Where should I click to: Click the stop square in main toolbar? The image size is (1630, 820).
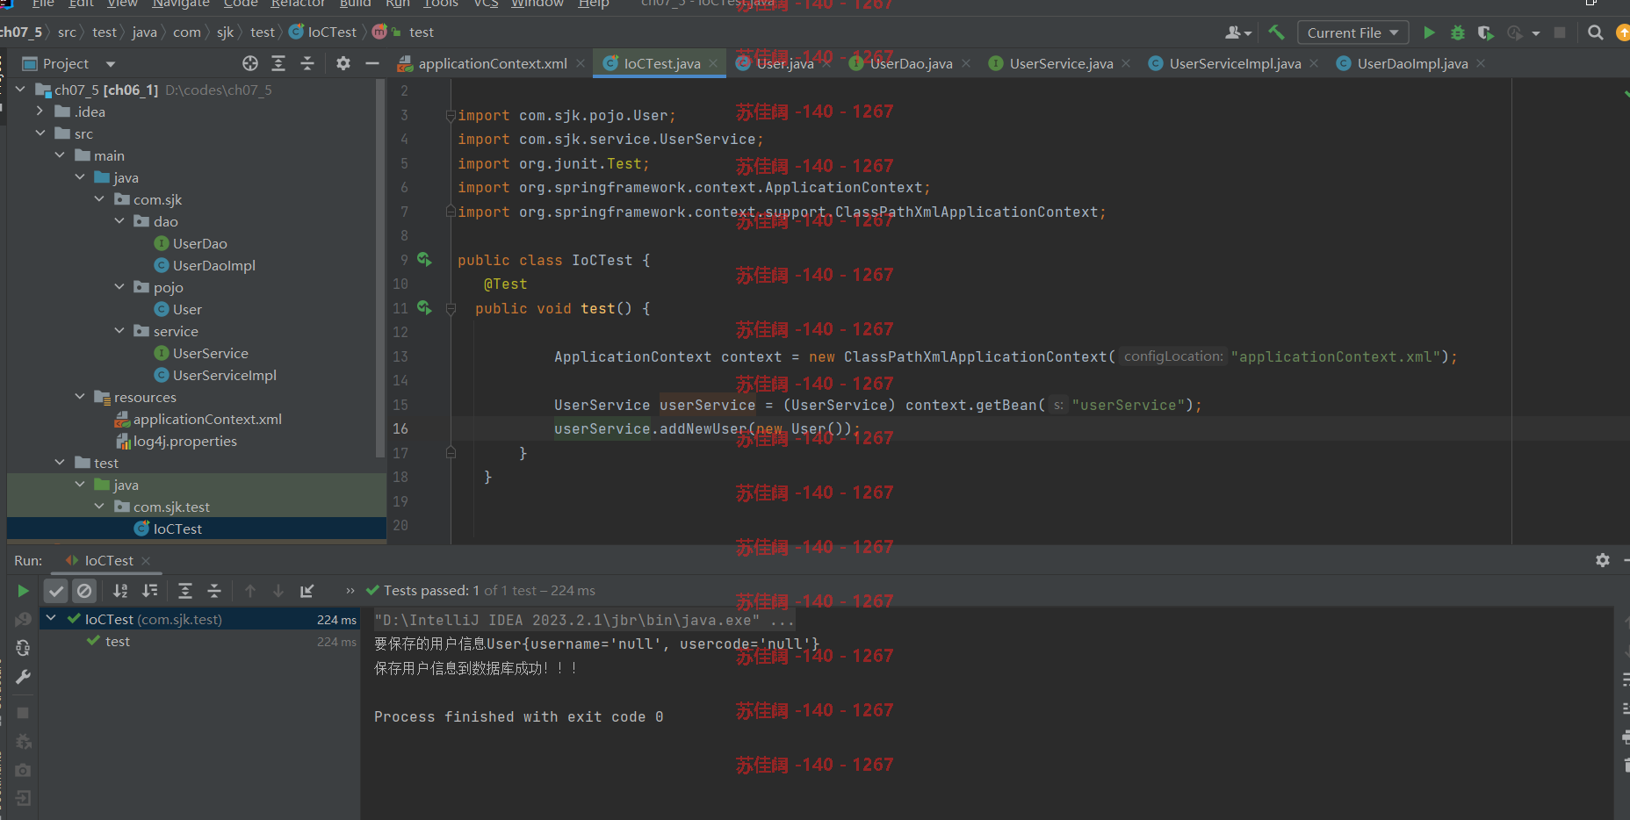coord(1560,32)
